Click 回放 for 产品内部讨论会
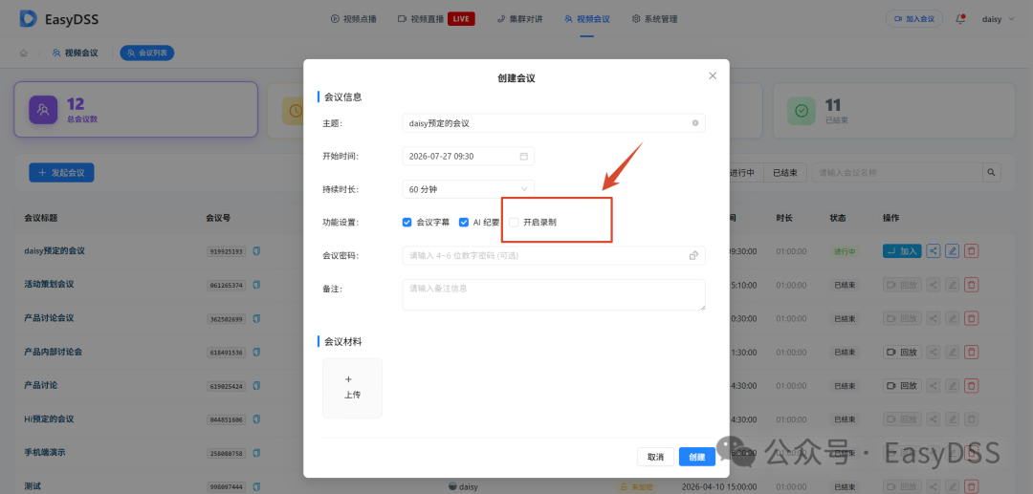1033x494 pixels. pyautogui.click(x=902, y=352)
